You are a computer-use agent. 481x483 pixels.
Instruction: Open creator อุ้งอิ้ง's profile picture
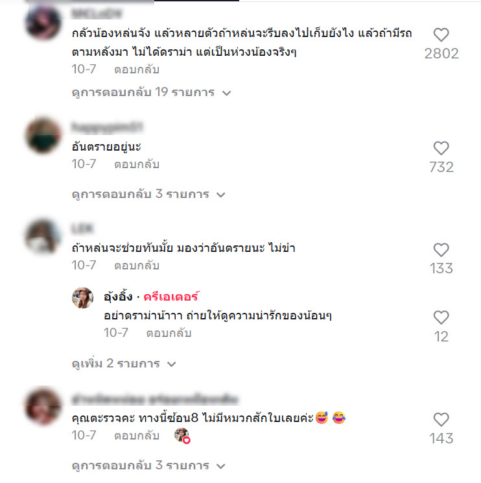(82, 297)
